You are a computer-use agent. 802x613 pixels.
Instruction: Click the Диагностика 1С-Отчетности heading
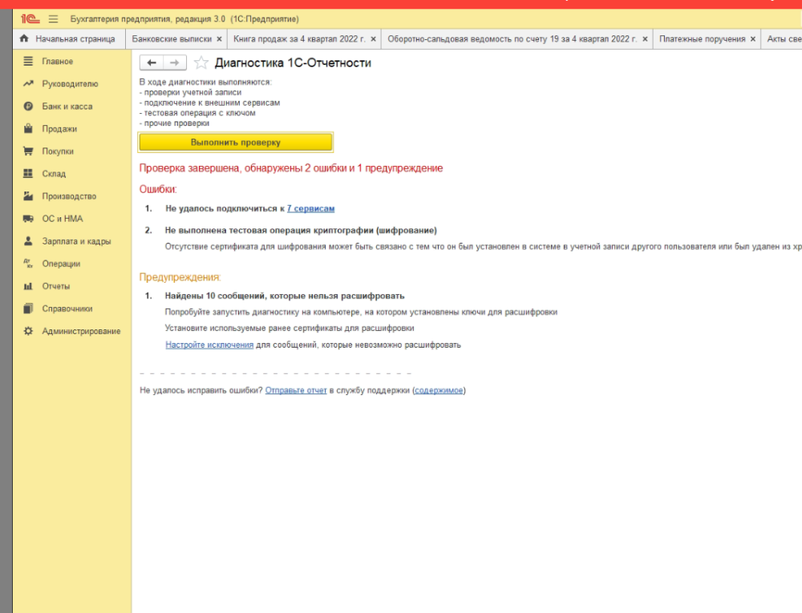coord(293,63)
